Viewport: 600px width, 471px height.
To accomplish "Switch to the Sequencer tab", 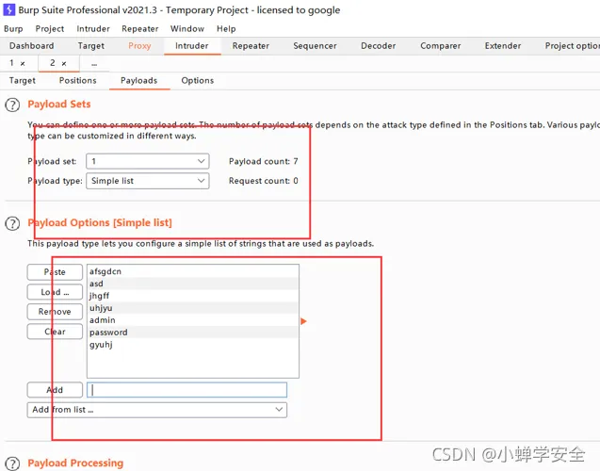I will pyautogui.click(x=315, y=46).
